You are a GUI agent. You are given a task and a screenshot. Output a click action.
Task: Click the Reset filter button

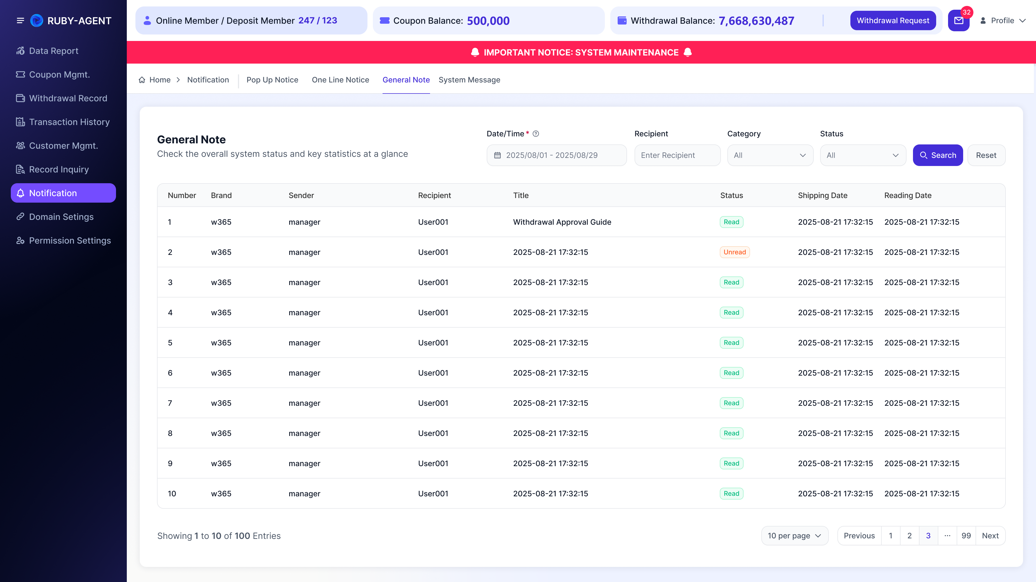(986, 155)
